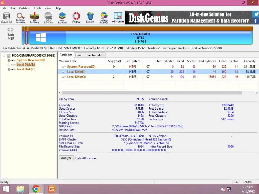Collapse the HD0:QEMUHARDDISK tree node
This screenshot has width=259, height=194.
[4, 56]
